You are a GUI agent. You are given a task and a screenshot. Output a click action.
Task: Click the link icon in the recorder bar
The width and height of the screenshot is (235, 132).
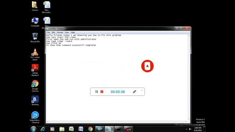point(134,92)
